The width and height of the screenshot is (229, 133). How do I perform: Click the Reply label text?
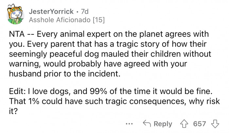point(163,123)
